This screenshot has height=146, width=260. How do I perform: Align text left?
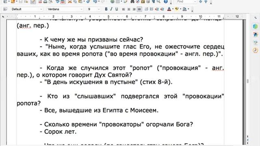click(x=123, y=9)
